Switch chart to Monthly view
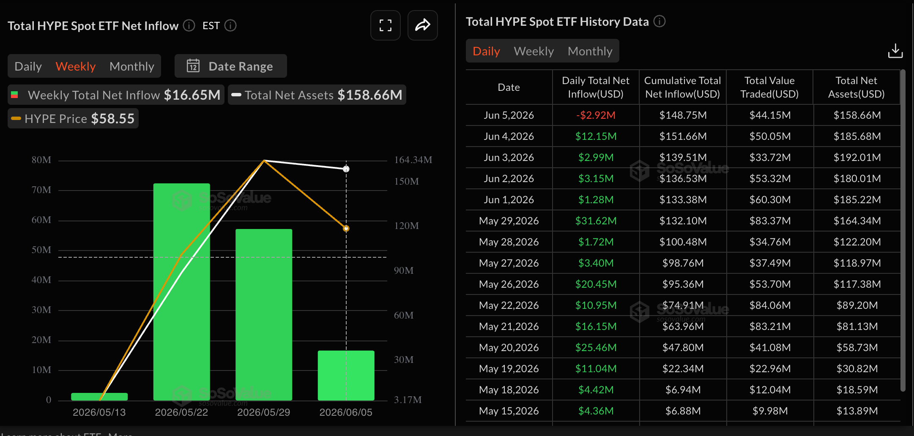This screenshot has height=436, width=914. point(132,66)
